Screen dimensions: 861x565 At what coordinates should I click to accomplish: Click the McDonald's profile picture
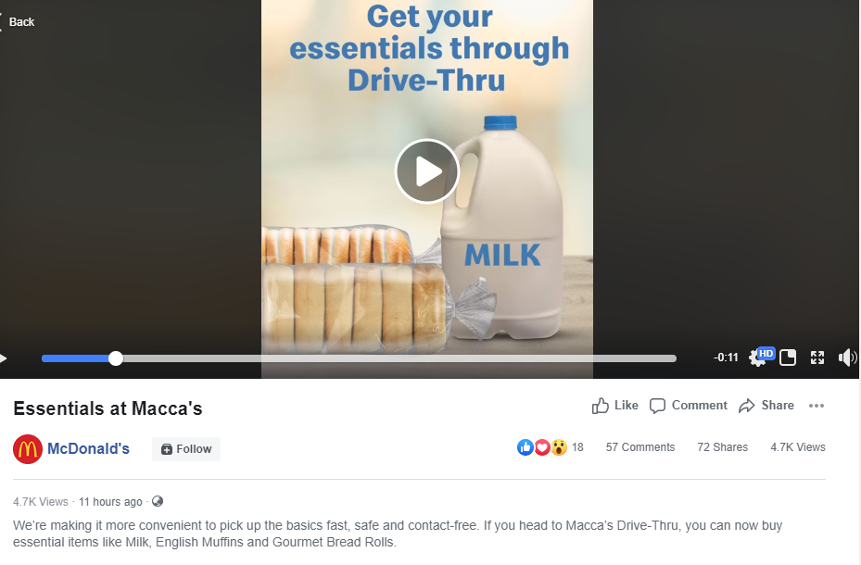tap(27, 448)
